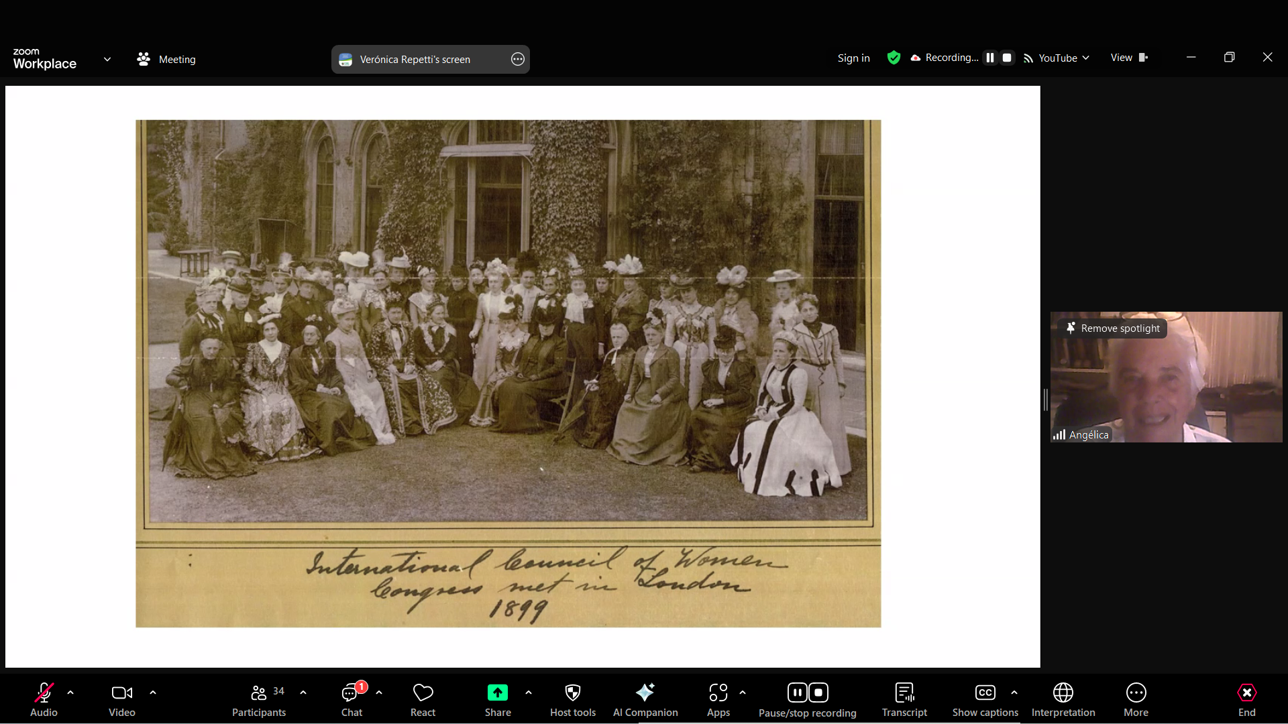Toggle Show captions CC button
Viewport: 1288px width, 724px height.
(x=984, y=699)
